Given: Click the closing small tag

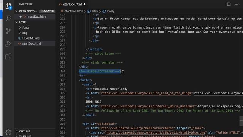Looking at the screenshot, I should 89,115.
